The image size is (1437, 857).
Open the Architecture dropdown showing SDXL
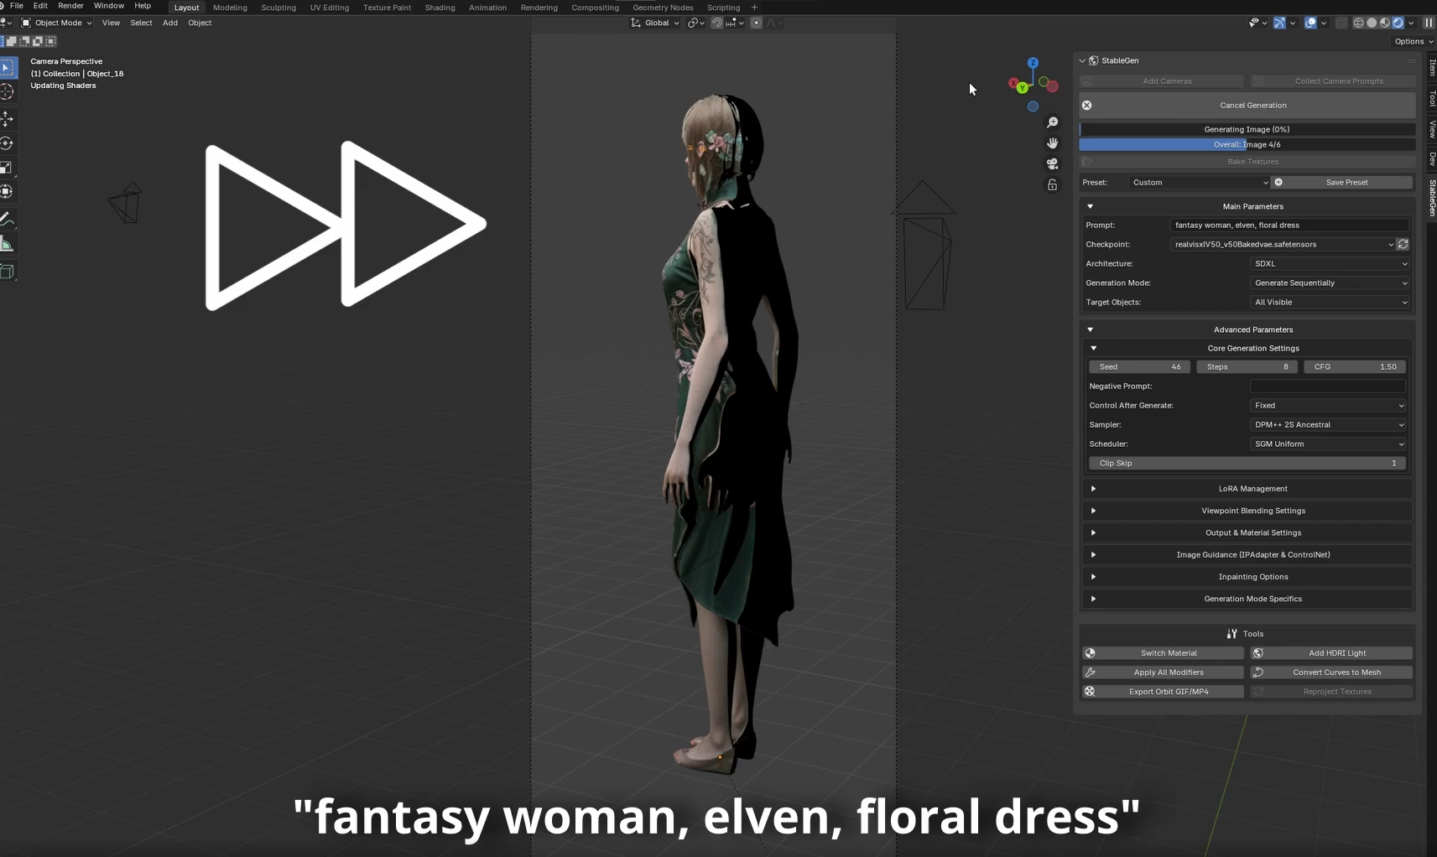(1330, 263)
